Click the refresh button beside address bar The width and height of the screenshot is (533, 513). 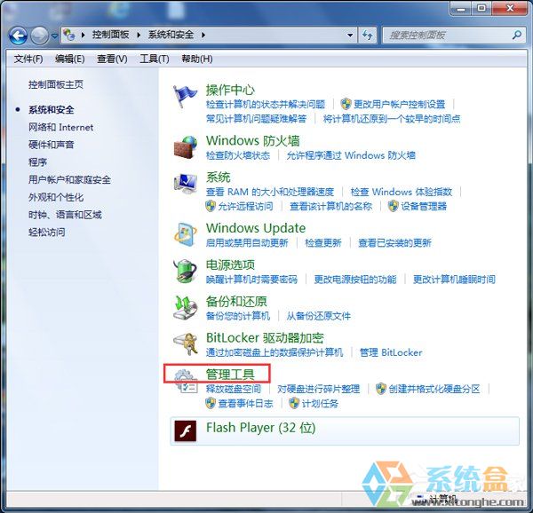click(x=367, y=35)
